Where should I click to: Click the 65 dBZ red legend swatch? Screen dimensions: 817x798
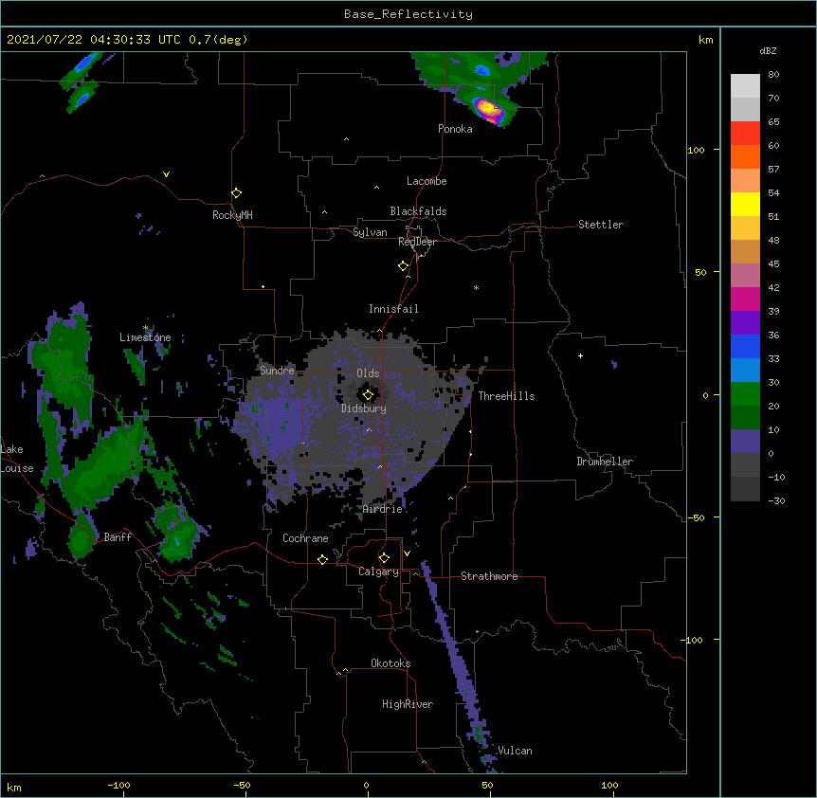(745, 133)
